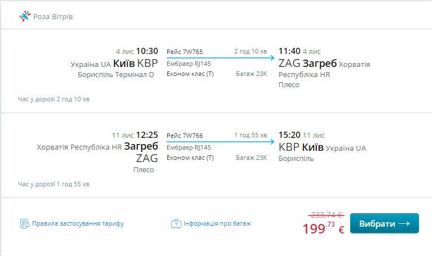This screenshot has height=256, width=432.
Task: Click the 11:40 arrival time in Zagreb
Action: click(289, 51)
